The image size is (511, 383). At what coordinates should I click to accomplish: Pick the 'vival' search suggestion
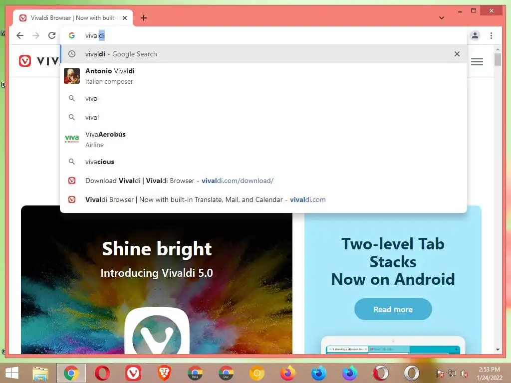(x=263, y=117)
